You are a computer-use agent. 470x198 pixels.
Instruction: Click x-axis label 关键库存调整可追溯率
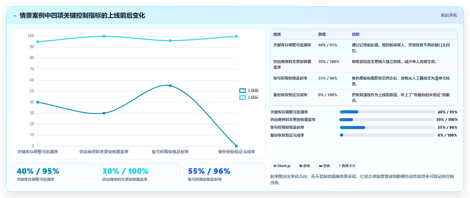tap(38, 152)
